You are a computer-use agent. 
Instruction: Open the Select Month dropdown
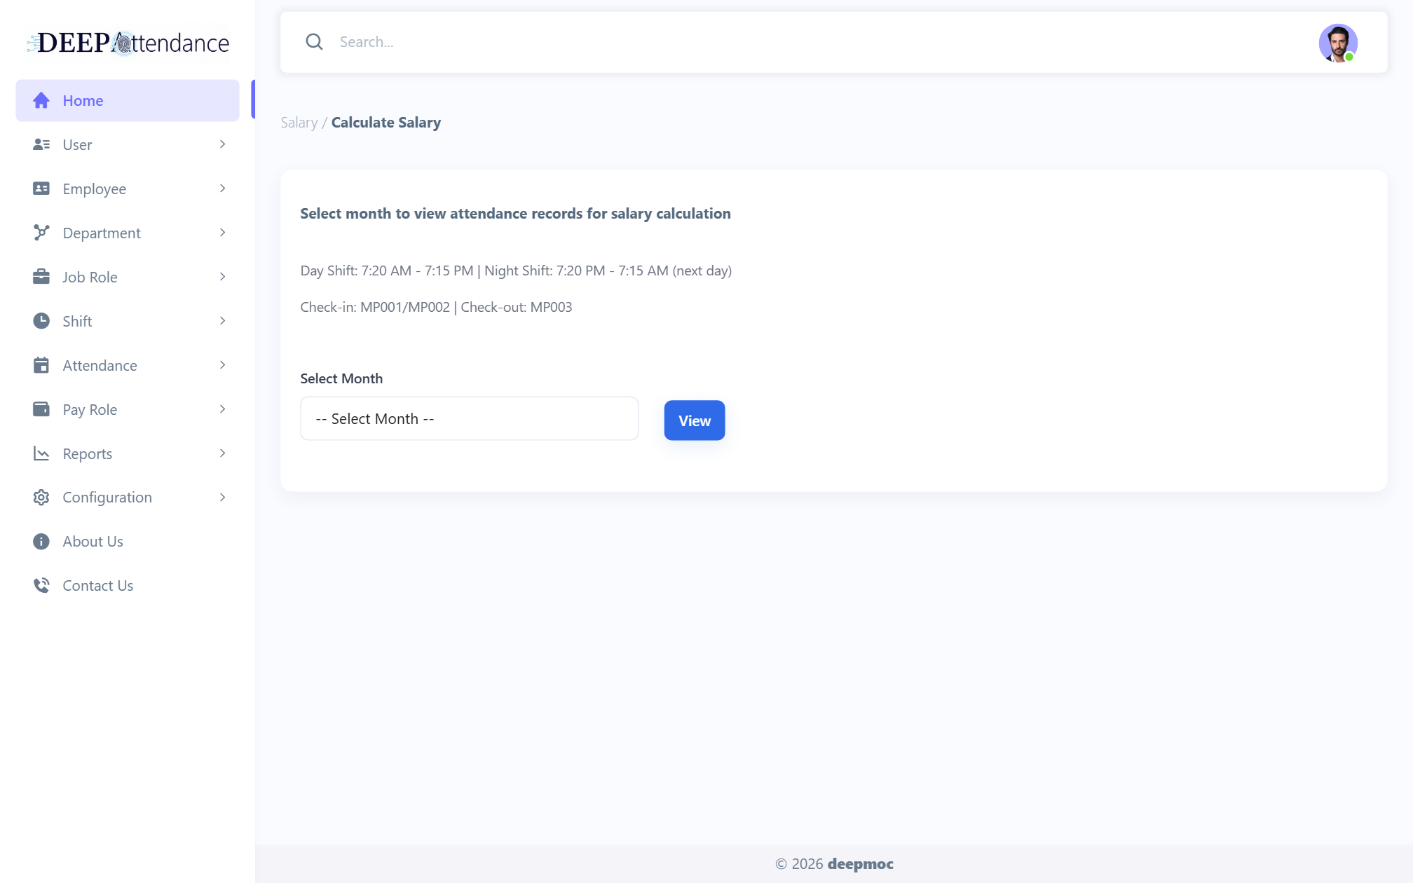(x=469, y=418)
